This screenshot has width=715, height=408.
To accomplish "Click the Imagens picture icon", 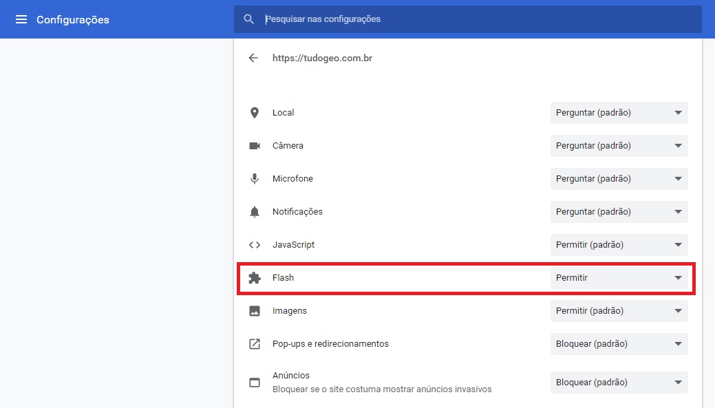I will [255, 311].
